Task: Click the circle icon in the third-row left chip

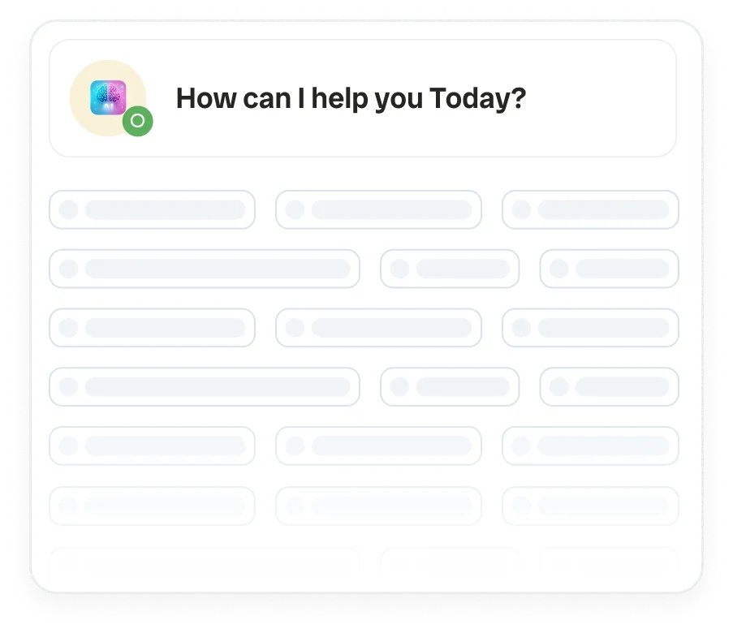Action: point(69,328)
